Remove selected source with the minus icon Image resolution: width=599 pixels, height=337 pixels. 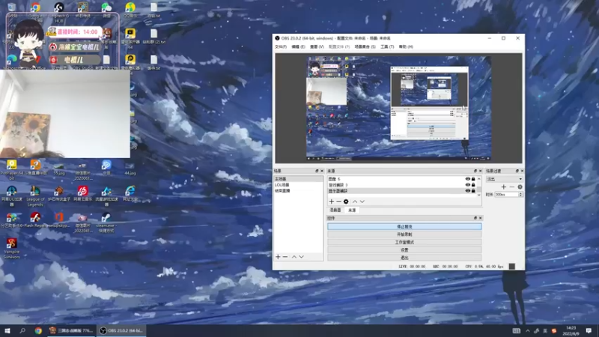click(338, 201)
